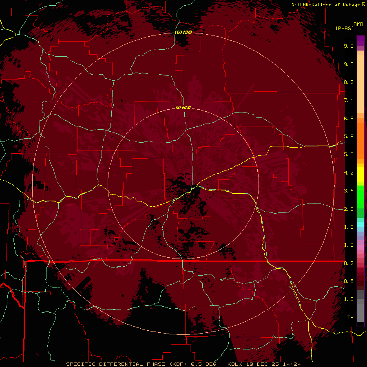This screenshot has width=367, height=367.
Task: Click the 5.8 scale value
Action: 349,137
